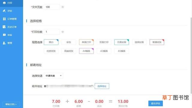Select 无需封面 no-cover option
192x108 pixels.
click(121, 42)
